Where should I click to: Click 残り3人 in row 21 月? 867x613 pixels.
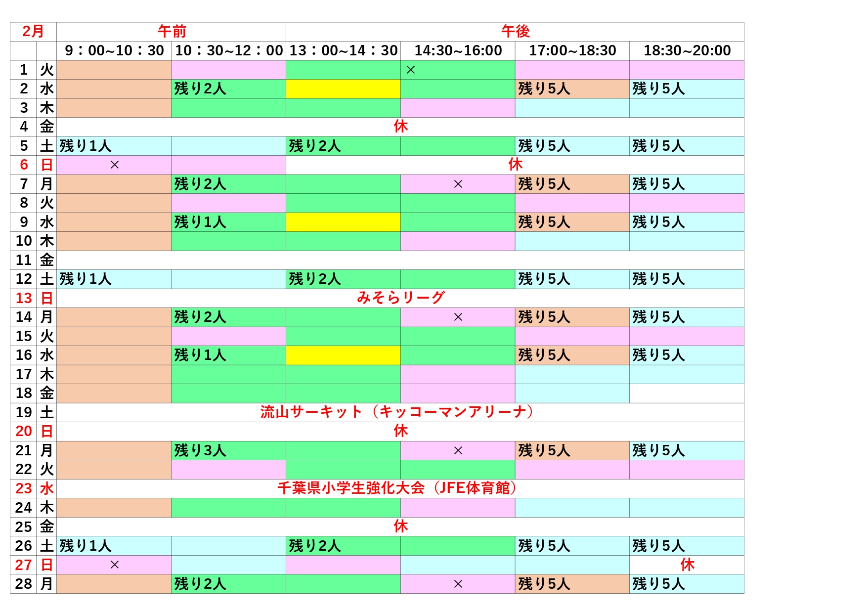click(200, 450)
